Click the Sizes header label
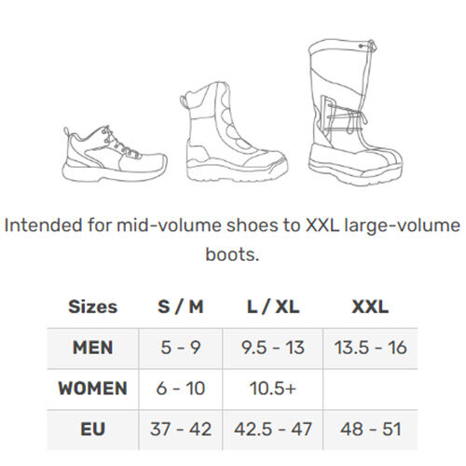The height and width of the screenshot is (466, 466). [x=93, y=307]
